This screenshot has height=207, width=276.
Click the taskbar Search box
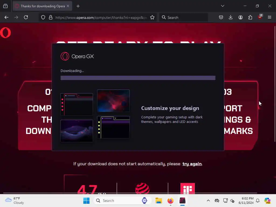click(123, 201)
